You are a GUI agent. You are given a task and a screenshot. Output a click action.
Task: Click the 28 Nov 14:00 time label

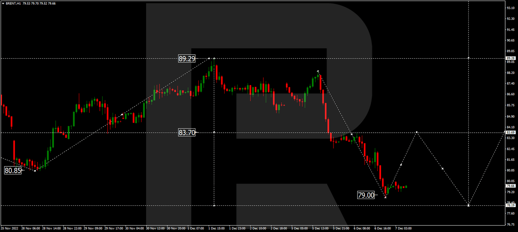point(52,228)
